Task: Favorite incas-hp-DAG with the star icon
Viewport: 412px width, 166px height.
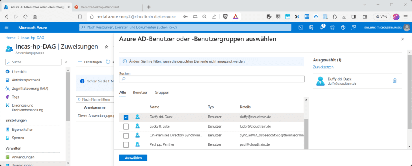Action: (x=106, y=47)
